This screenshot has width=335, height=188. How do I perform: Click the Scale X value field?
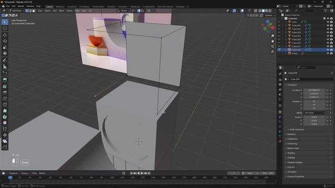(314, 117)
